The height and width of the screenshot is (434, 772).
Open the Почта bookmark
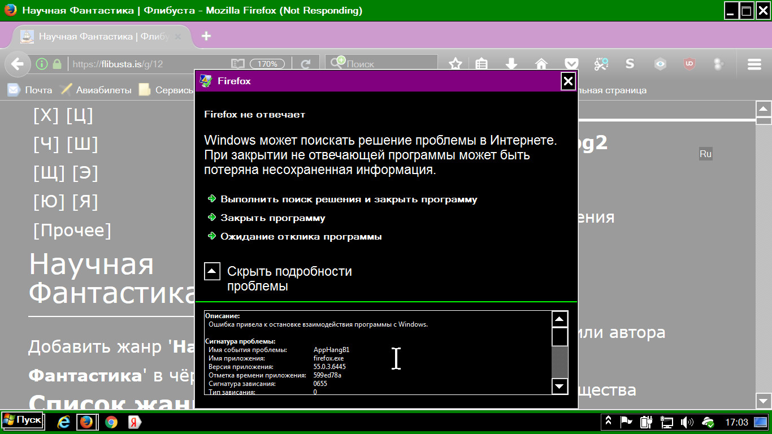pyautogui.click(x=30, y=90)
